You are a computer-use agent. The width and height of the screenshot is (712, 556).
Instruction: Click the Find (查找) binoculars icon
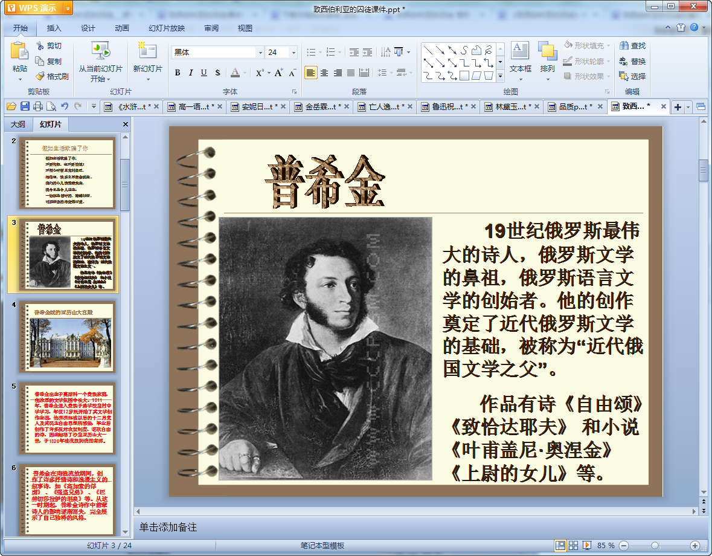[624, 45]
